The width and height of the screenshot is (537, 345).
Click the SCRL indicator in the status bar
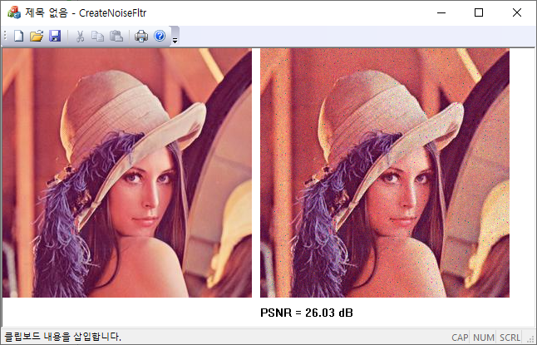pos(510,338)
